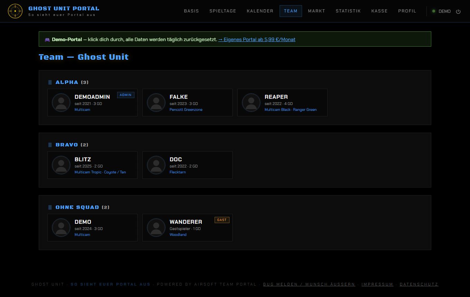
Task: Click the Ghost Unit Portal title
Action: pyautogui.click(x=64, y=8)
